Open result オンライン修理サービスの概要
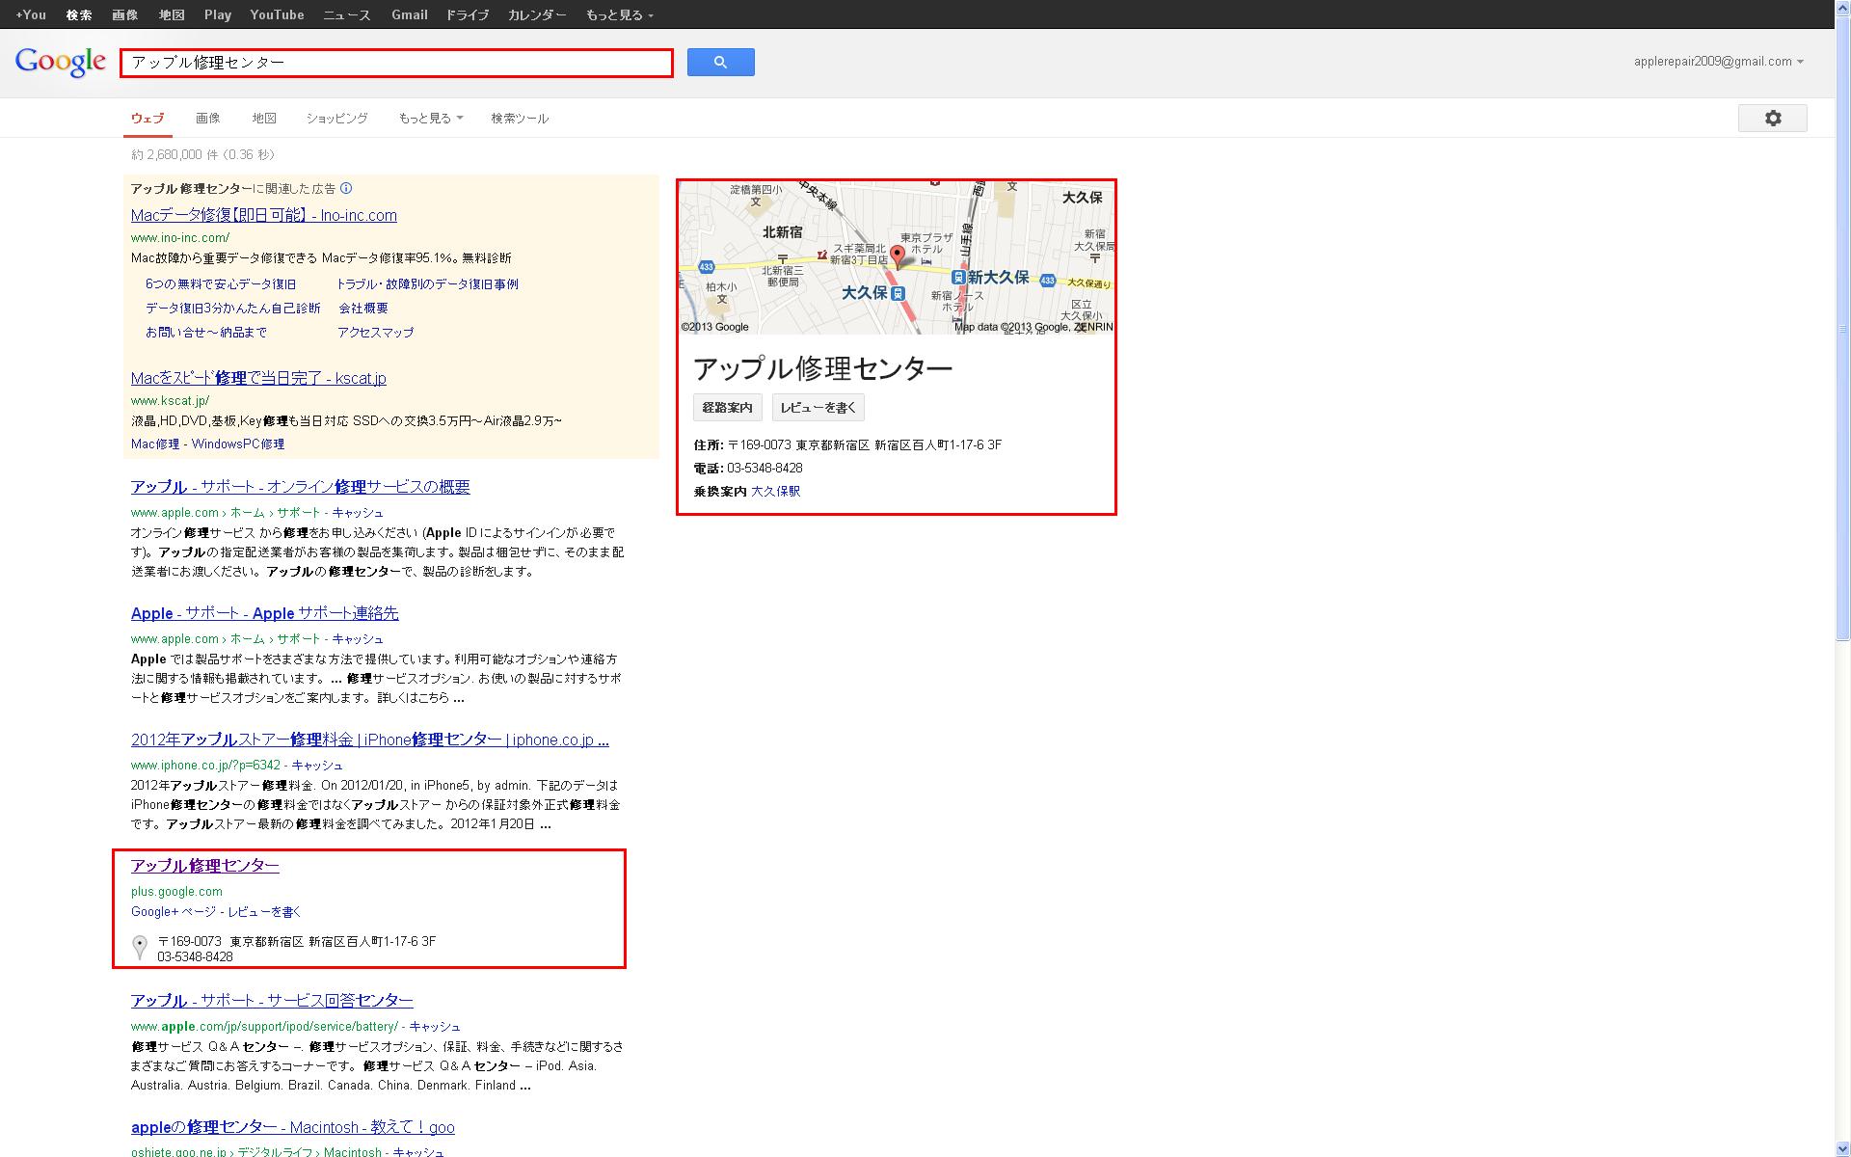This screenshot has height=1157, width=1851. pos(301,487)
